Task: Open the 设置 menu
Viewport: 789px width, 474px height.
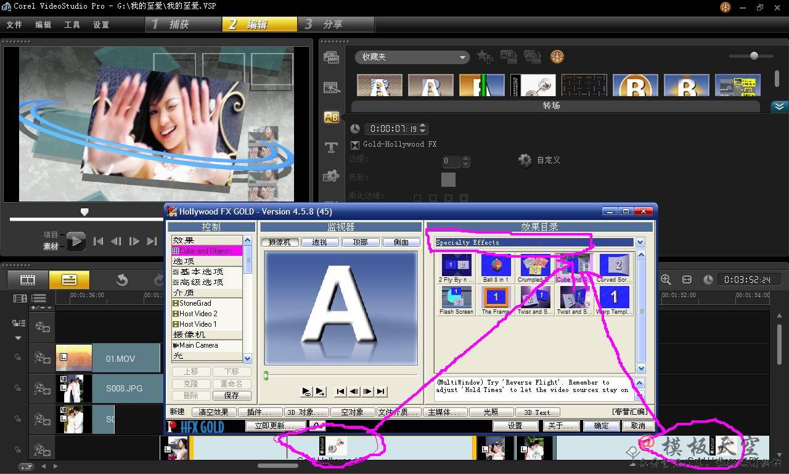Action: [101, 25]
